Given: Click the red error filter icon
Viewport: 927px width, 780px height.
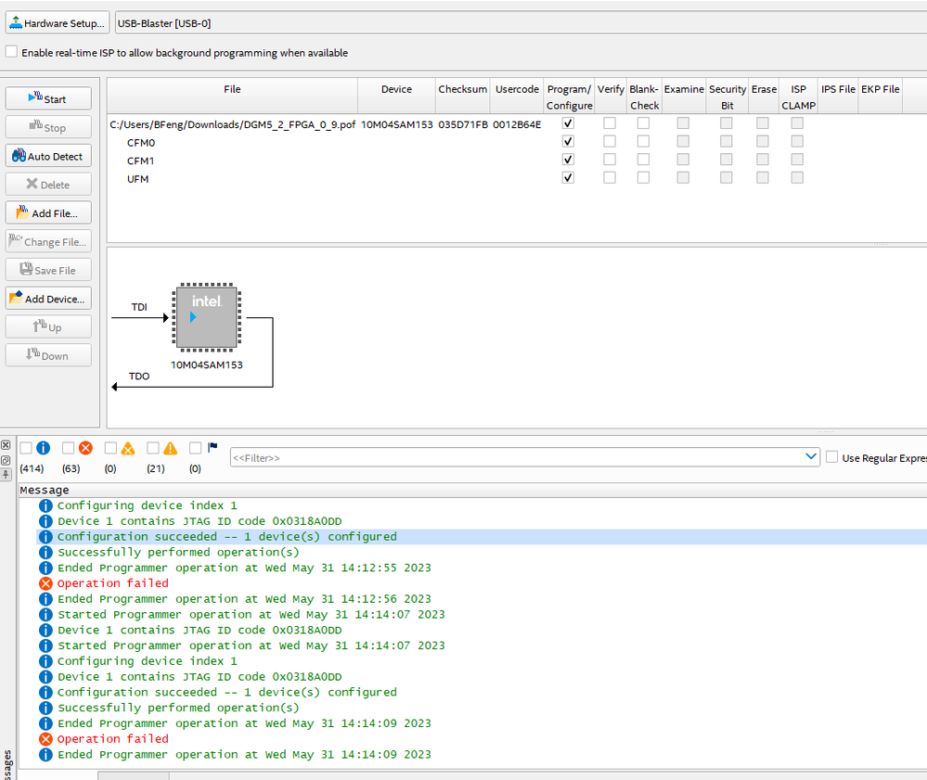Looking at the screenshot, I should point(85,448).
